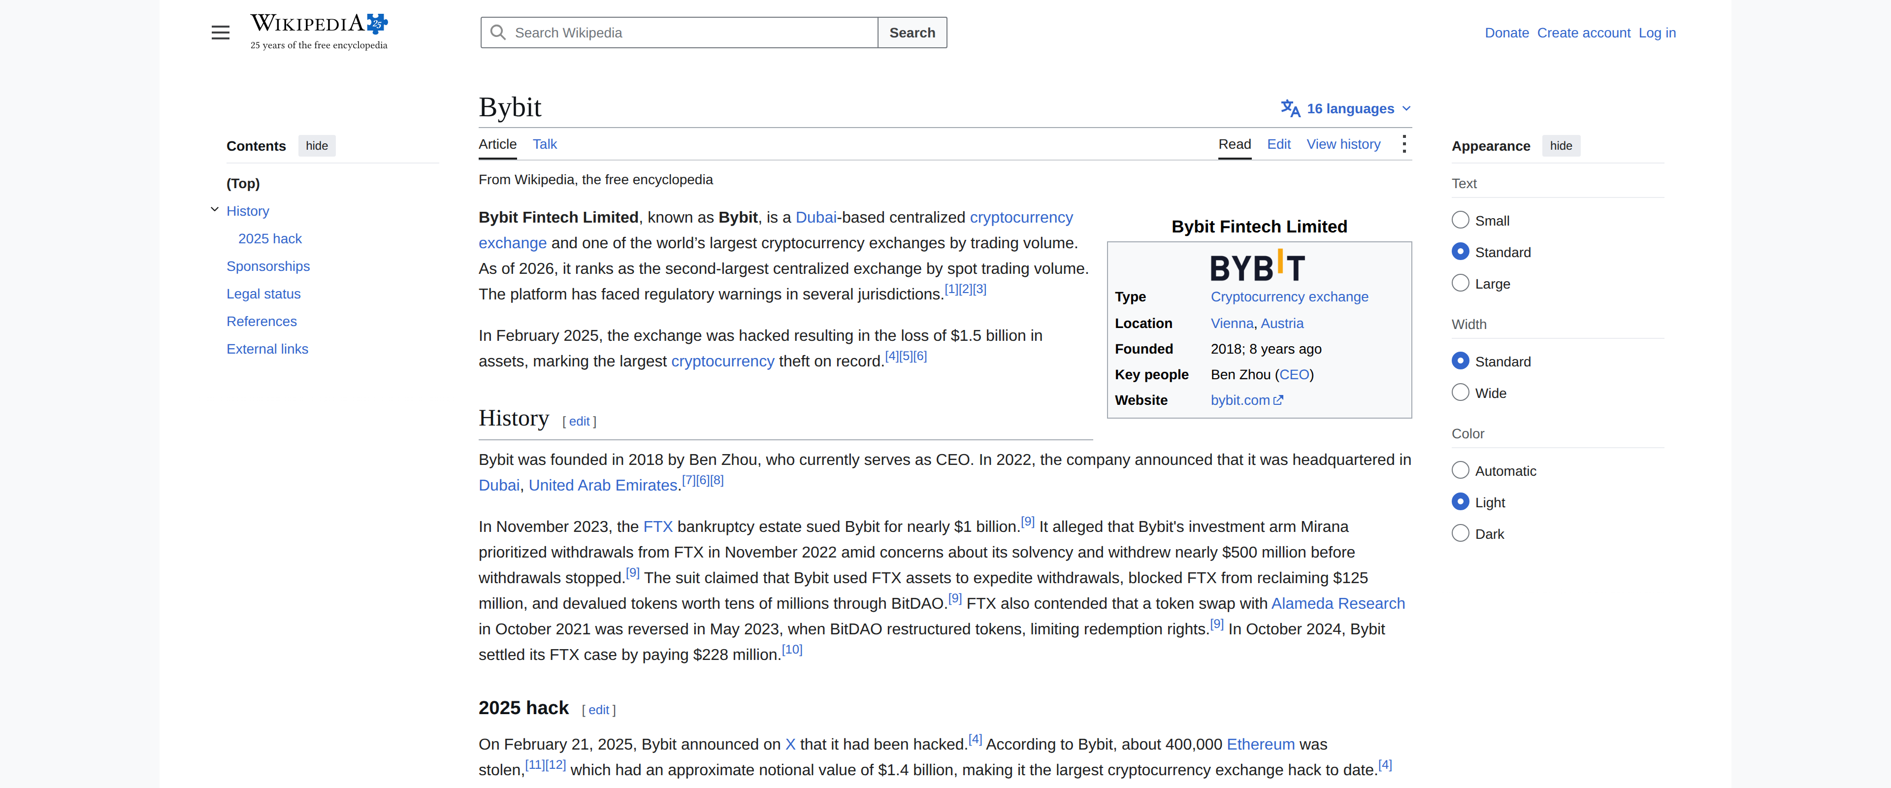
Task: Focus the Search Wikipedia input field
Action: (679, 33)
